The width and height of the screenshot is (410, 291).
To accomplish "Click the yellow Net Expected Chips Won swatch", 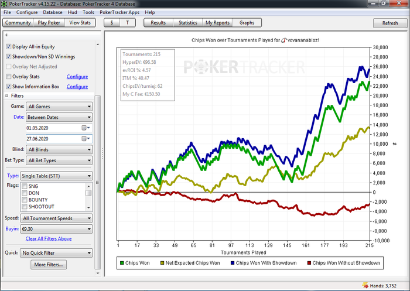I will coord(162,263).
